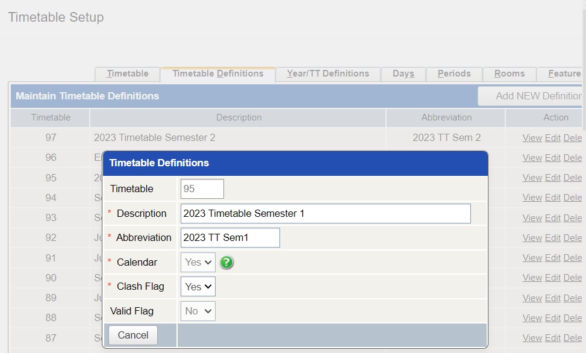The width and height of the screenshot is (586, 353).
Task: Open the Rooms tab
Action: (x=509, y=73)
